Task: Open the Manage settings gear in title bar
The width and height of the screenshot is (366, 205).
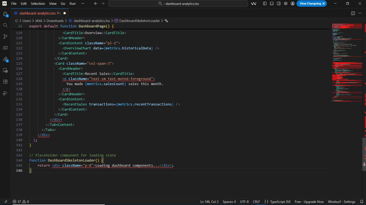Action: 286,3
